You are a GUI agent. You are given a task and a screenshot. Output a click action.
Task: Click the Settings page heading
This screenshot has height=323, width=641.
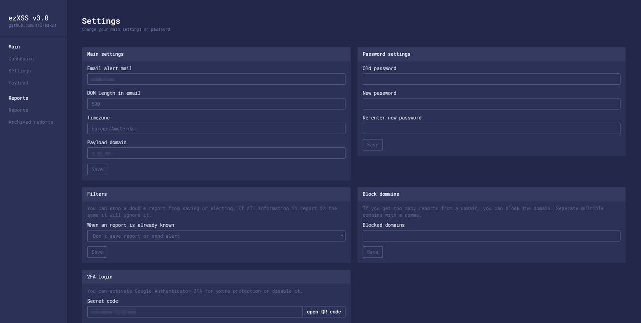tap(101, 21)
